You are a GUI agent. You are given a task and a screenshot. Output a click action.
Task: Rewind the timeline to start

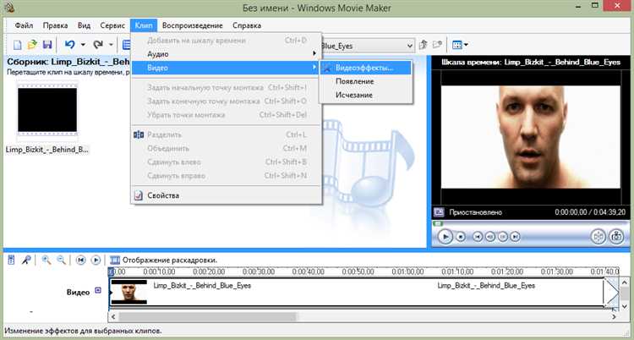(81, 260)
